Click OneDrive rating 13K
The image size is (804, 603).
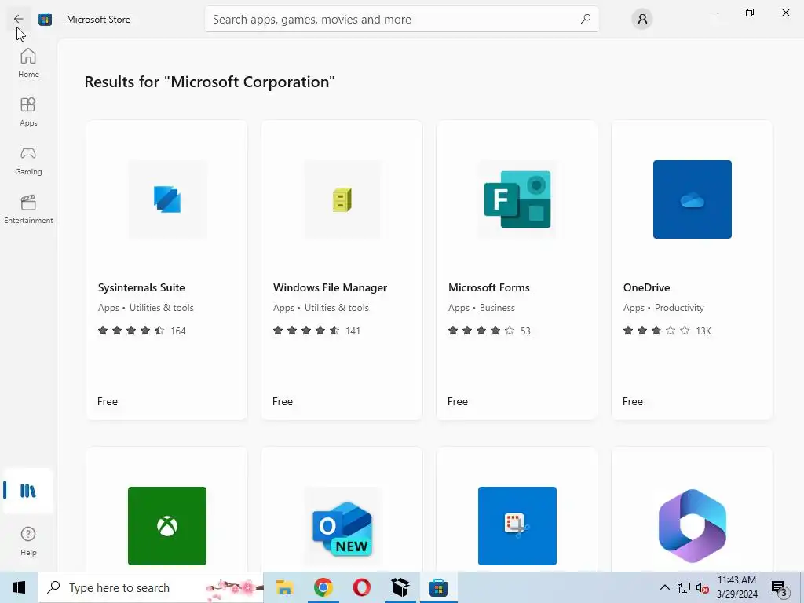667,331
